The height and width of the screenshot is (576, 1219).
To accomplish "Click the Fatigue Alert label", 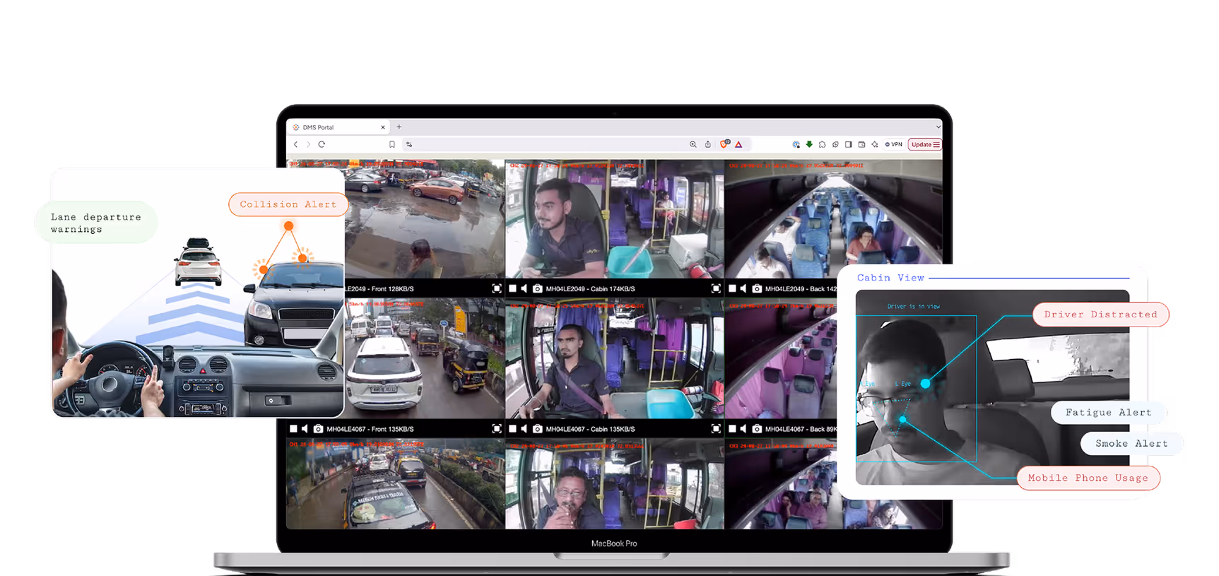I will pos(1109,412).
